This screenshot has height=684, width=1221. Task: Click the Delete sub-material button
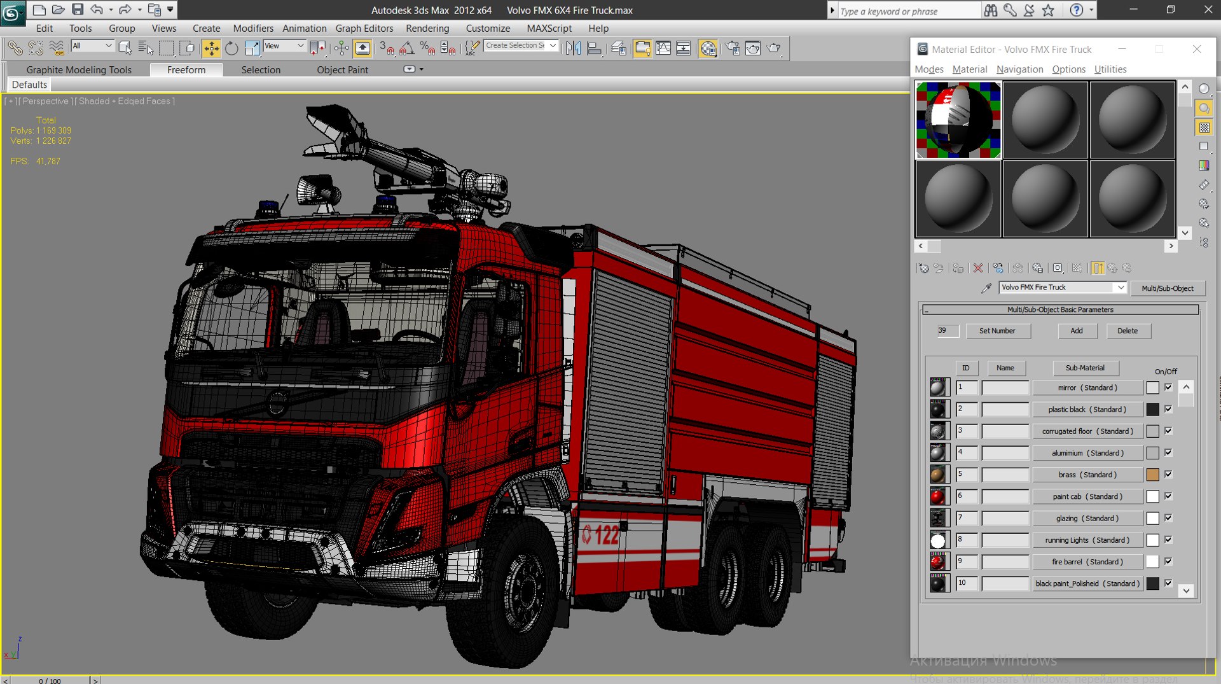1128,331
